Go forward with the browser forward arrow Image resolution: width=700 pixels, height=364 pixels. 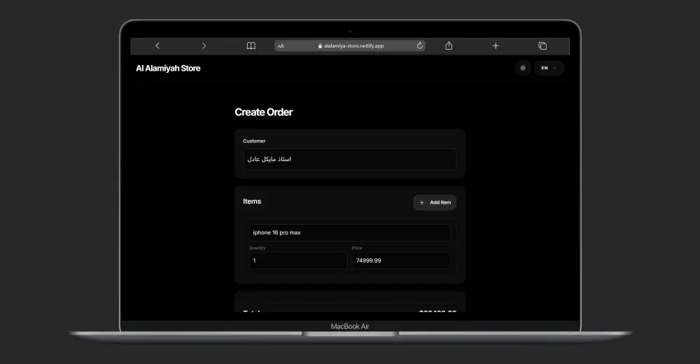[204, 45]
